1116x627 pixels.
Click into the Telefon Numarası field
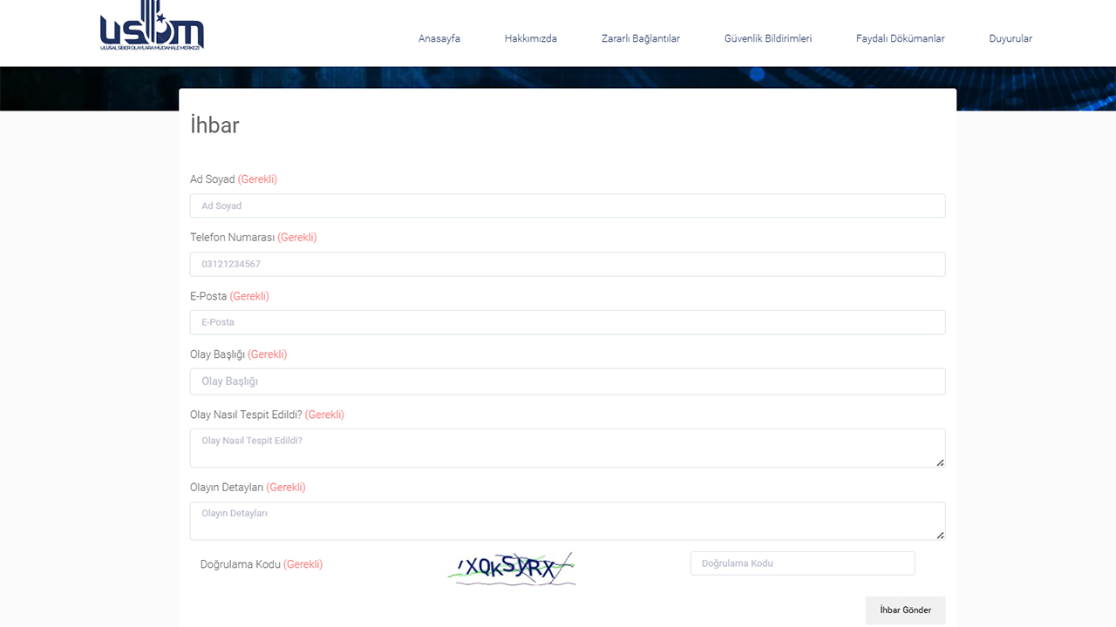[x=567, y=264]
